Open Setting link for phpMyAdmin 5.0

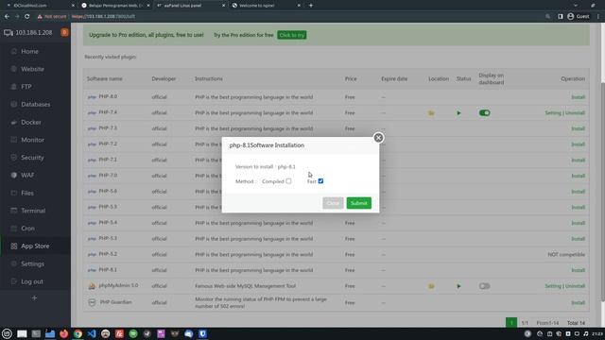(x=553, y=286)
